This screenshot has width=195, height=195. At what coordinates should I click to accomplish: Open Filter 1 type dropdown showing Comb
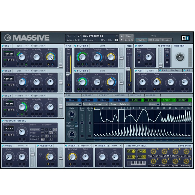(103, 46)
